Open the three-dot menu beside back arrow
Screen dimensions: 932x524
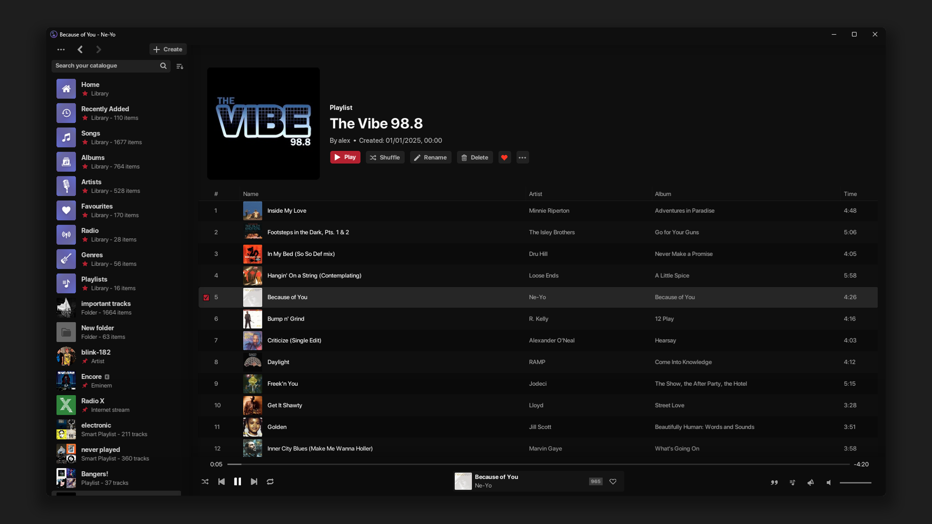tap(61, 49)
